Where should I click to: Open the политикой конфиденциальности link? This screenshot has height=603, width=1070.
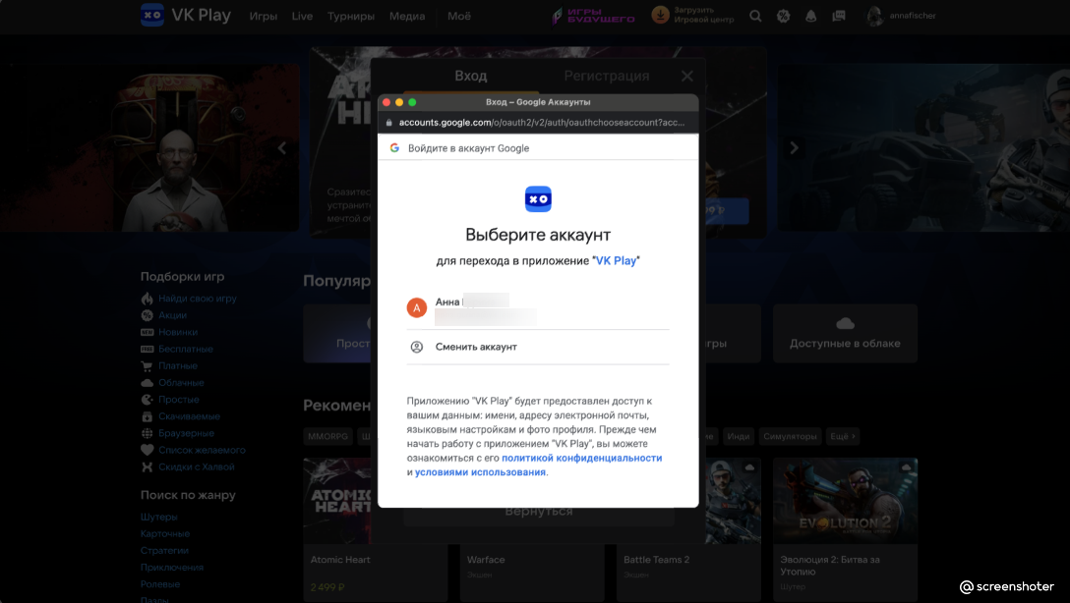582,459
